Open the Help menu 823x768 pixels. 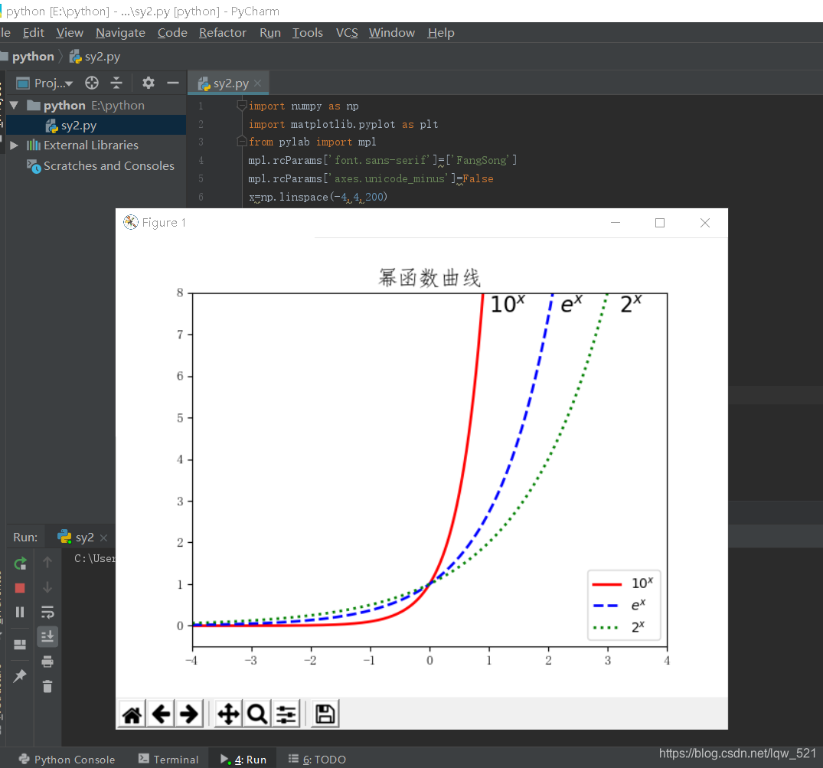pos(441,33)
